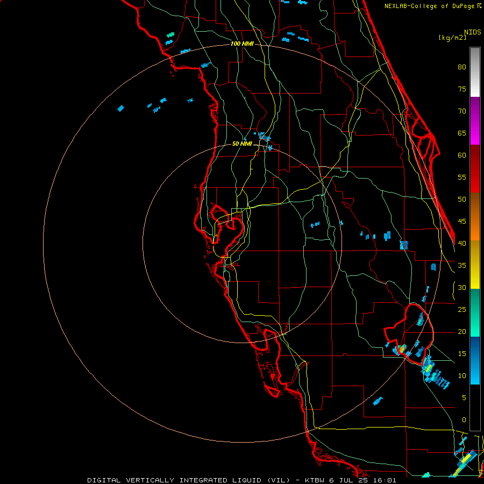This screenshot has height=484, width=484.
Task: Click the gray-white top segment of color scale
Action: pyautogui.click(x=475, y=72)
